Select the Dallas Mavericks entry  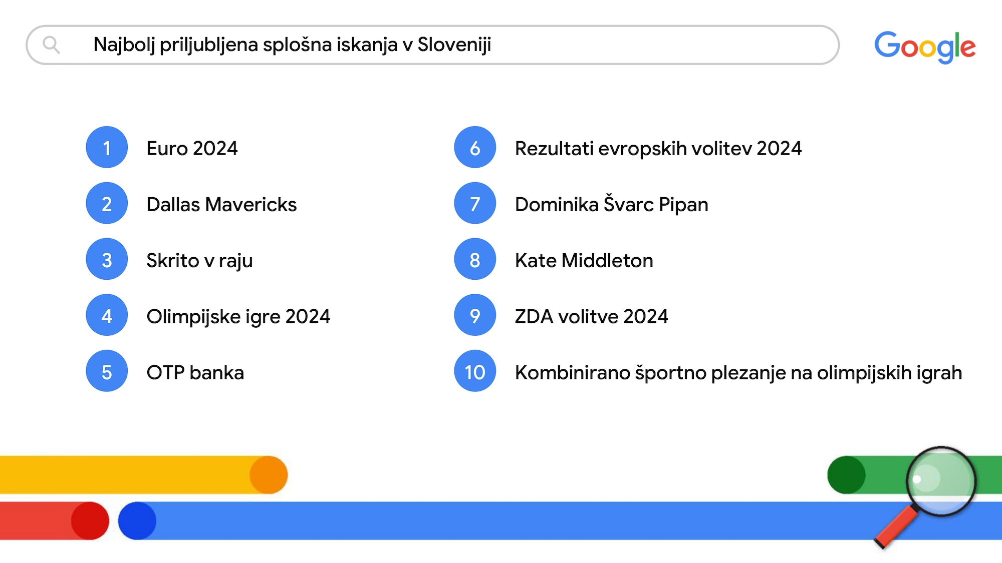tap(221, 205)
